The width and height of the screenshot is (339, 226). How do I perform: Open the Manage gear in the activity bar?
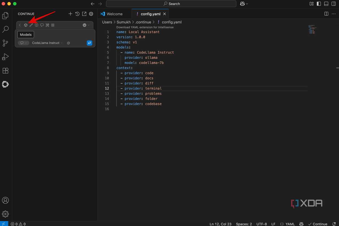tap(5, 214)
